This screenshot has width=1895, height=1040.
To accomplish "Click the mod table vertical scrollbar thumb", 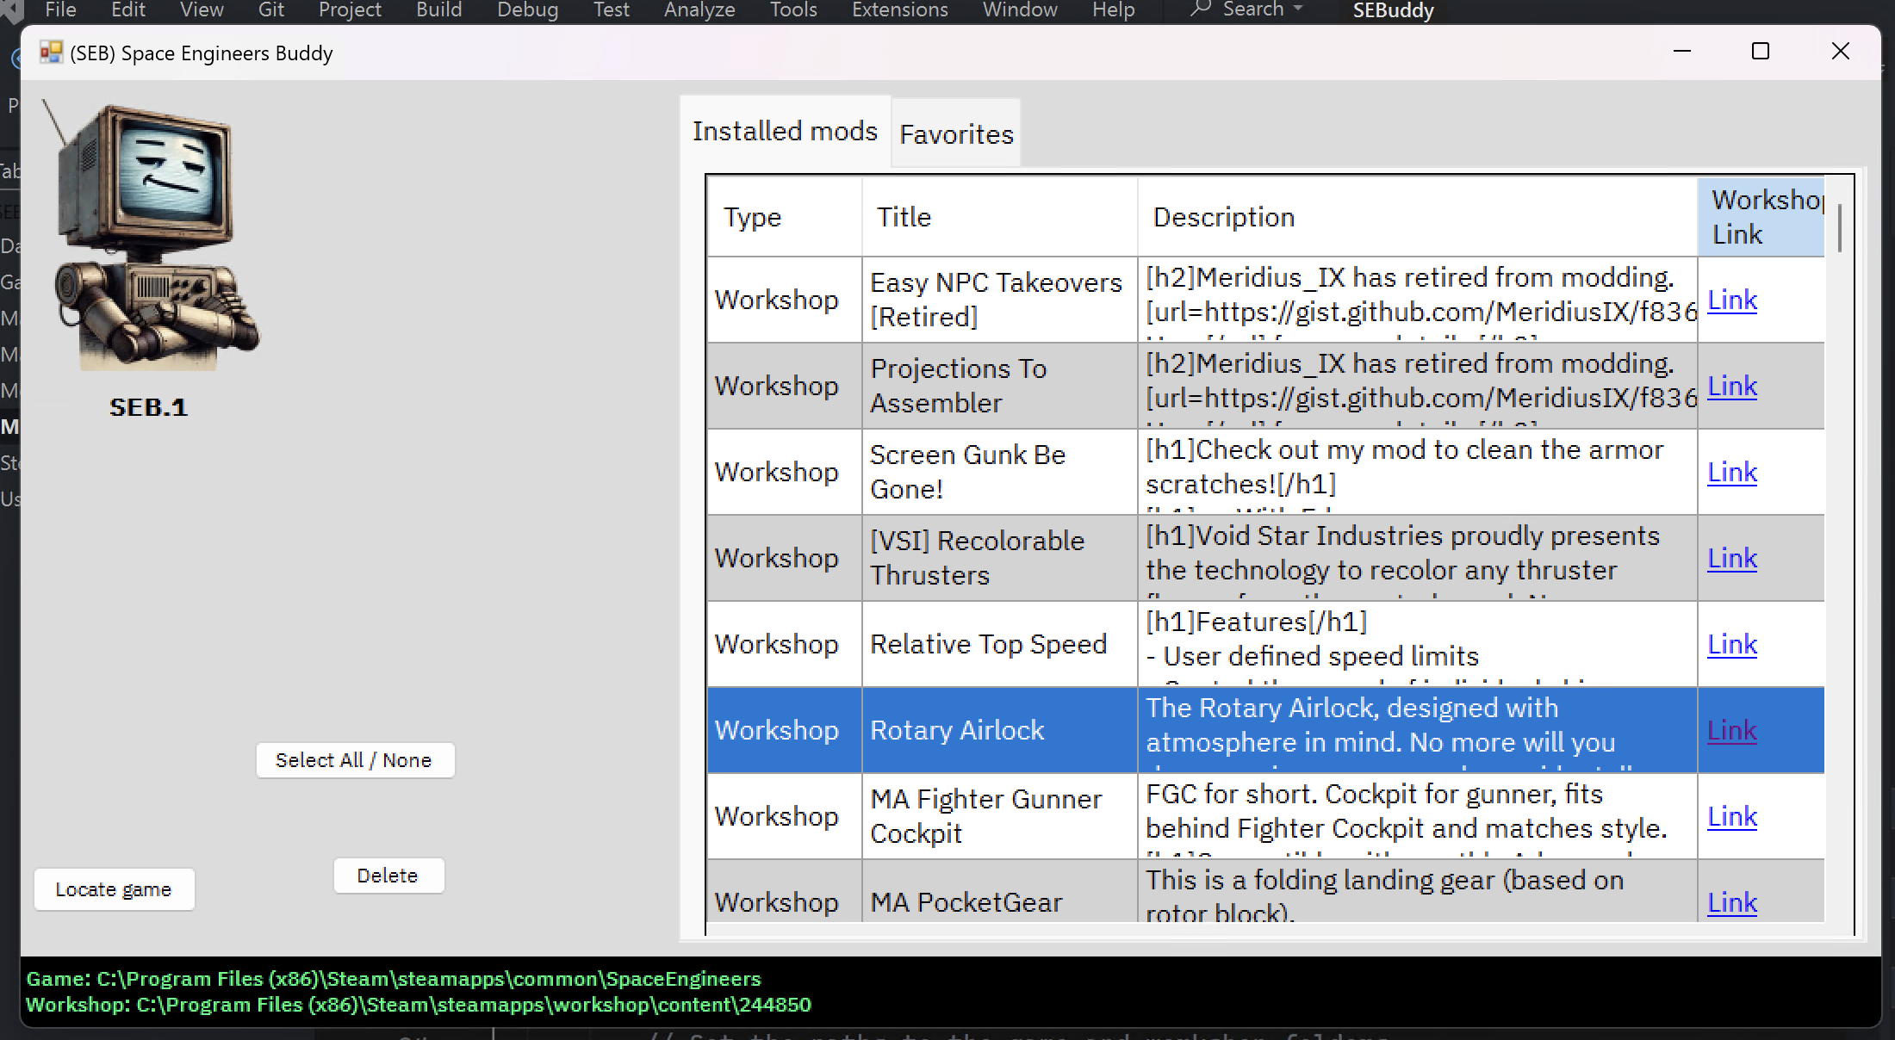I will 1839,228.
